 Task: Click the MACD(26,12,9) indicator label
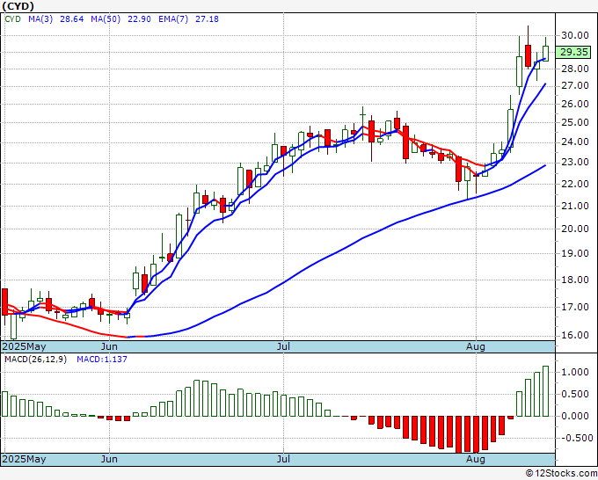point(35,360)
